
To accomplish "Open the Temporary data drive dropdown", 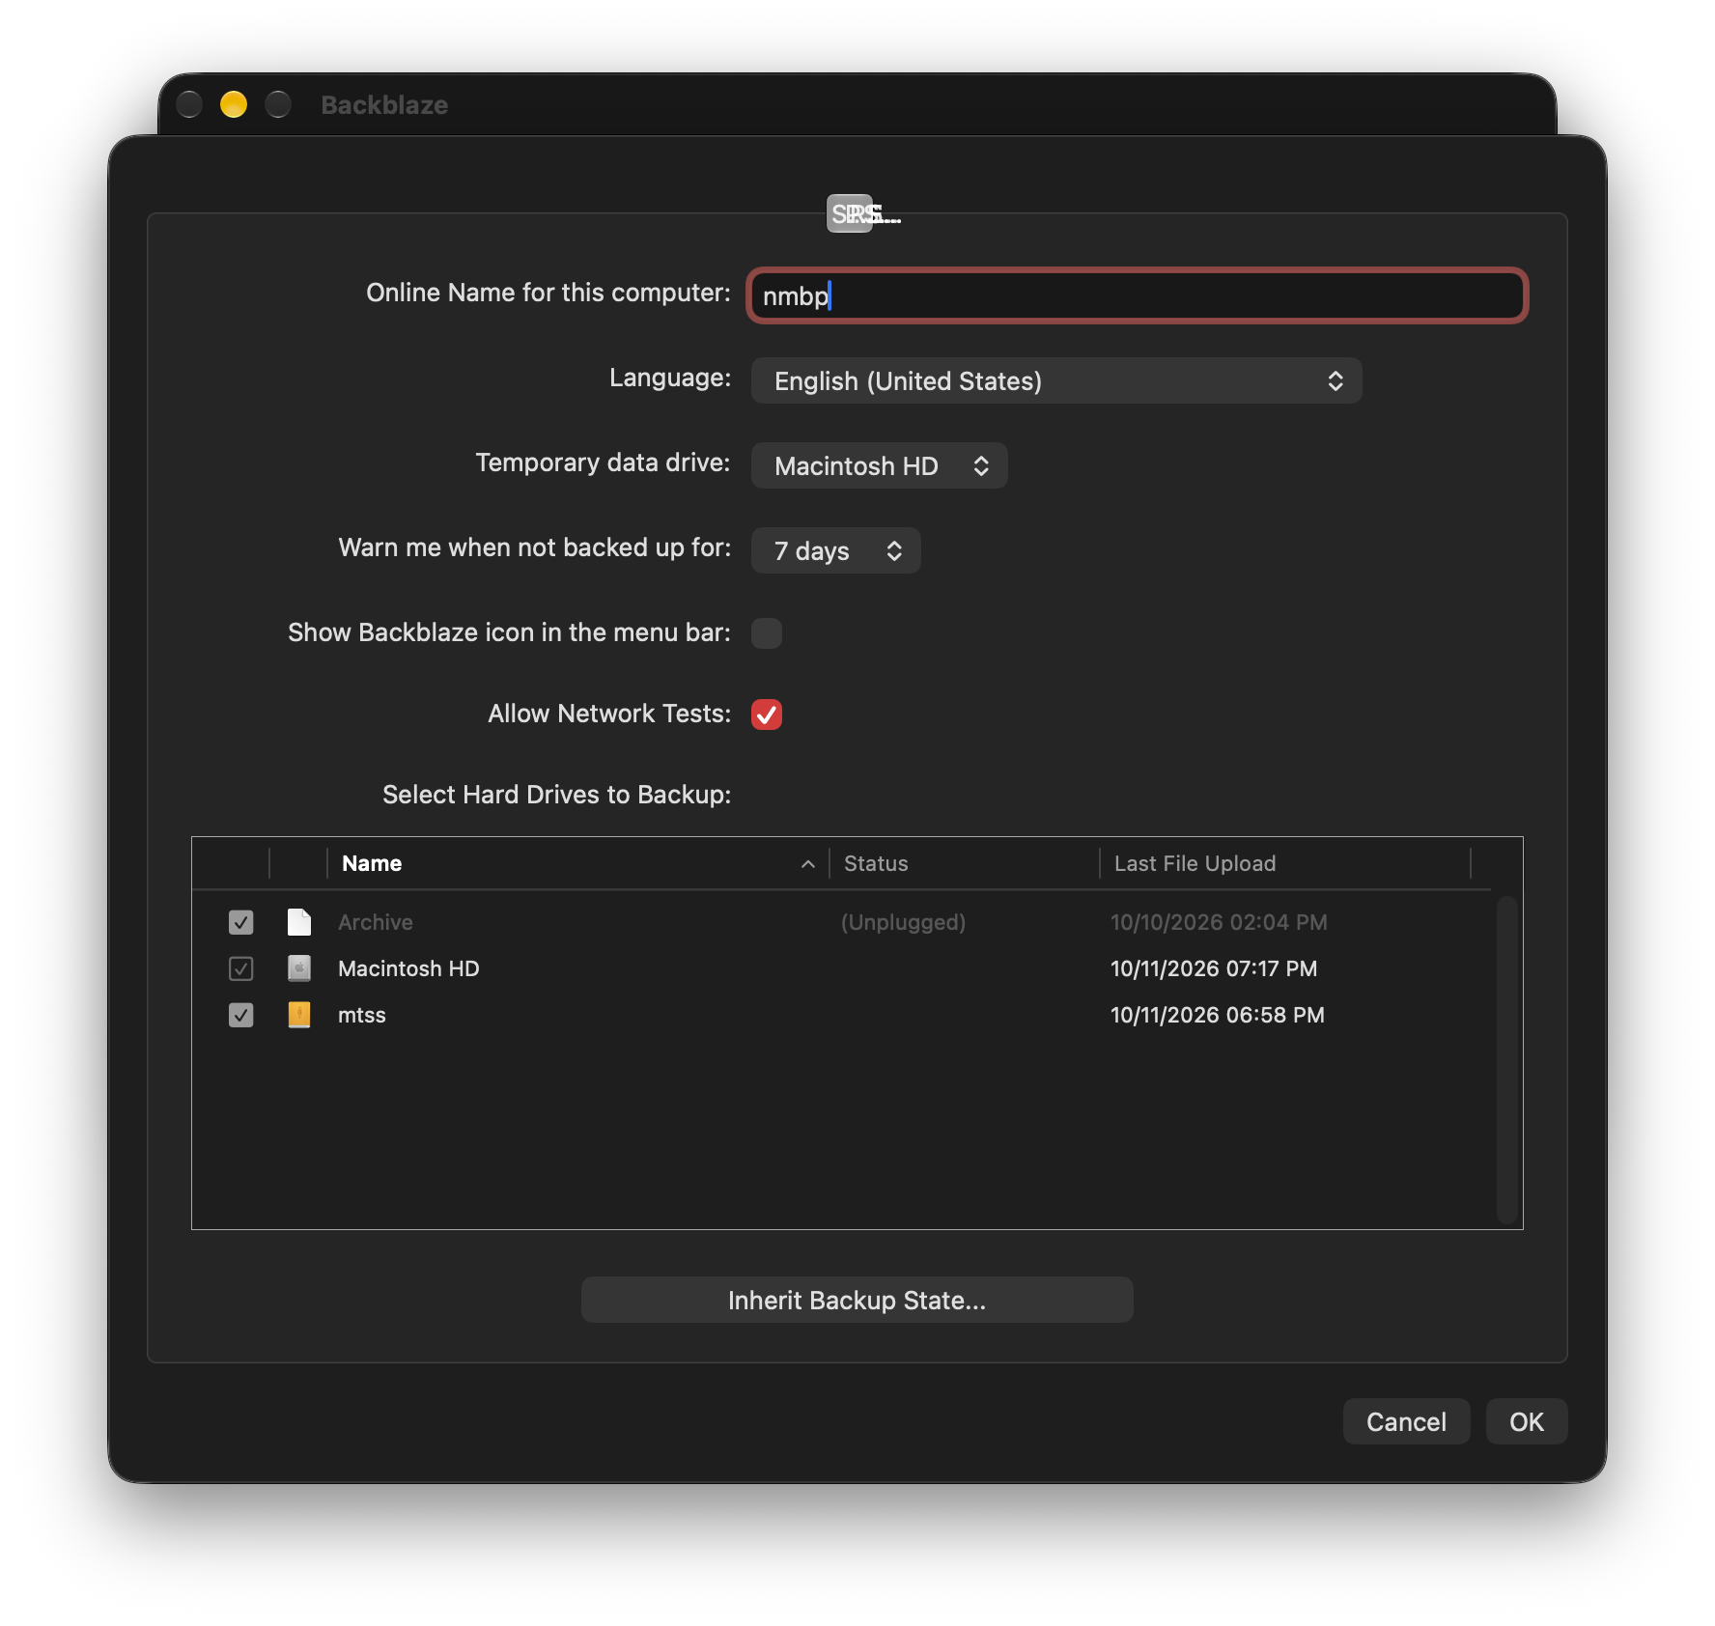I will point(880,465).
